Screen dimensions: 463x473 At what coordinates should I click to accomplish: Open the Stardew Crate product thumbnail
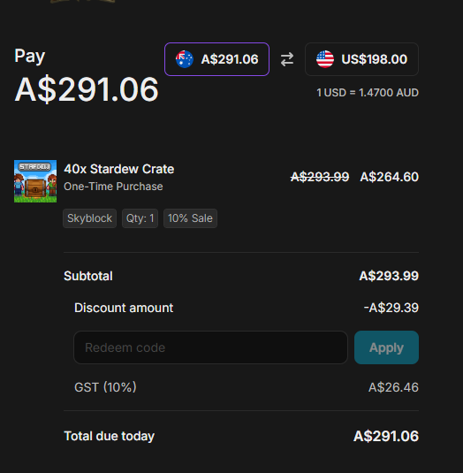(35, 181)
